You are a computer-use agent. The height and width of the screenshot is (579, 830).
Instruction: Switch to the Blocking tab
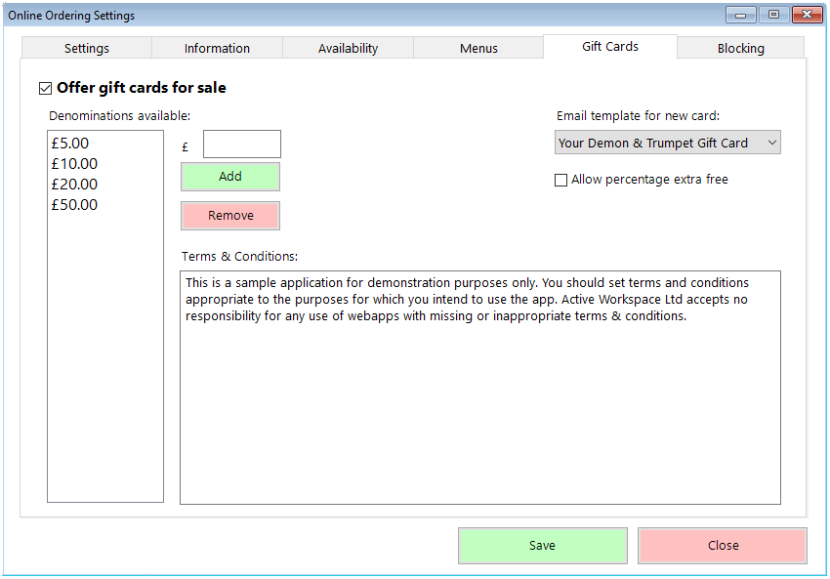coord(740,47)
